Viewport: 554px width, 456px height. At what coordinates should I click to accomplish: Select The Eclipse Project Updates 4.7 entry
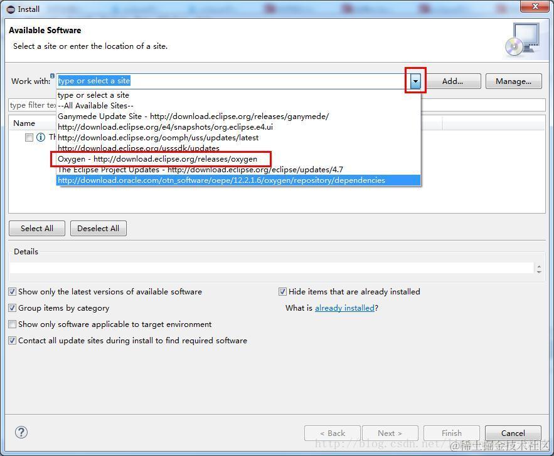pos(238,169)
